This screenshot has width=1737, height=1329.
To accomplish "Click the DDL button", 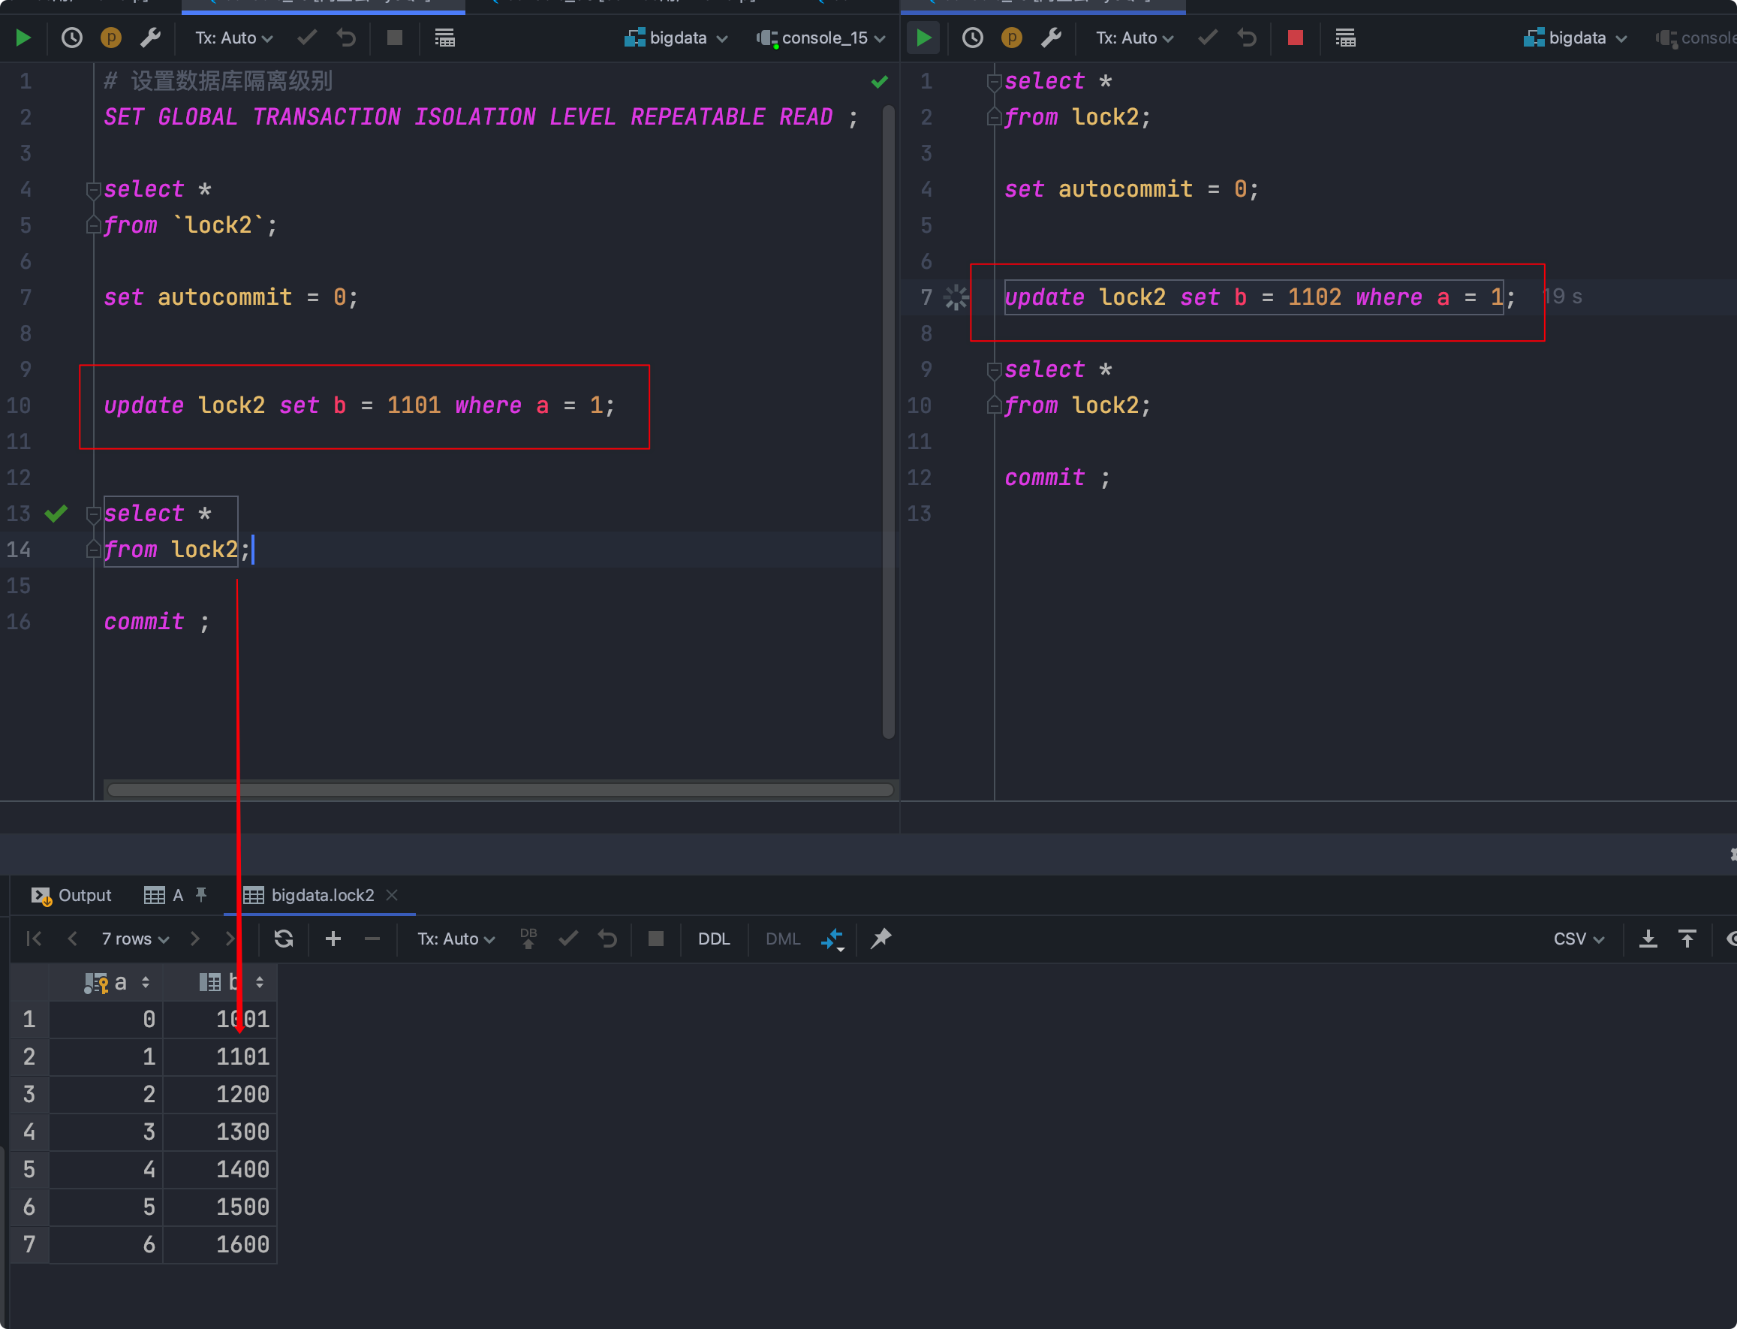I will click(x=713, y=939).
